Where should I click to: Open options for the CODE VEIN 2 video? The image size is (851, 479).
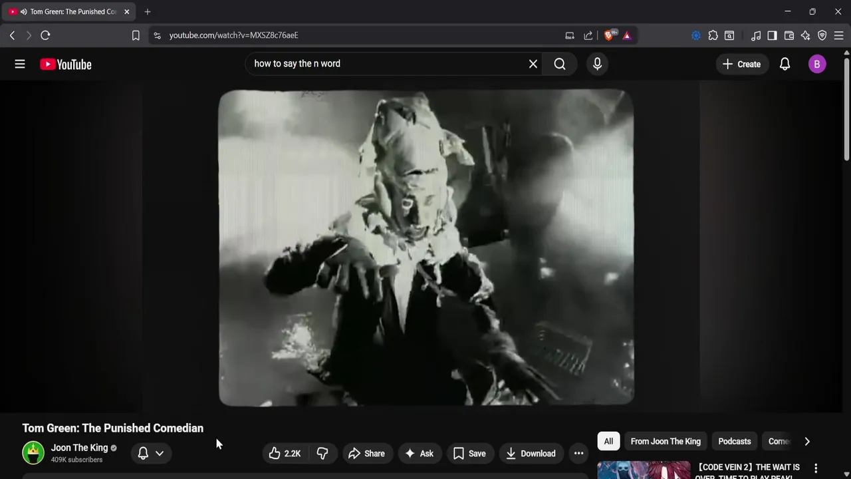[816, 468]
